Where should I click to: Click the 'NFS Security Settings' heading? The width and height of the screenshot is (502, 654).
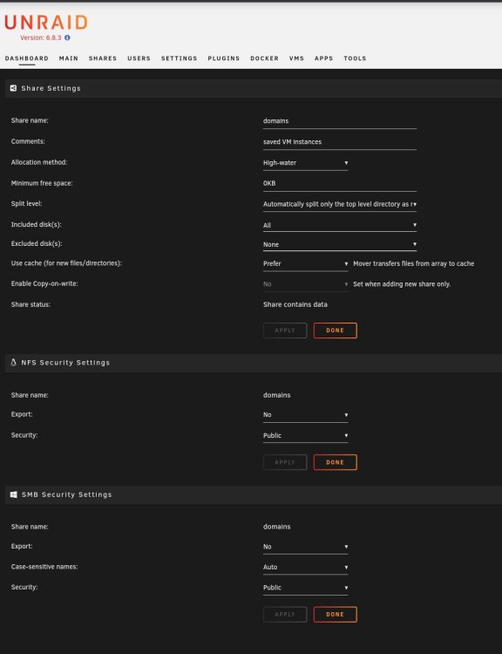tap(65, 363)
